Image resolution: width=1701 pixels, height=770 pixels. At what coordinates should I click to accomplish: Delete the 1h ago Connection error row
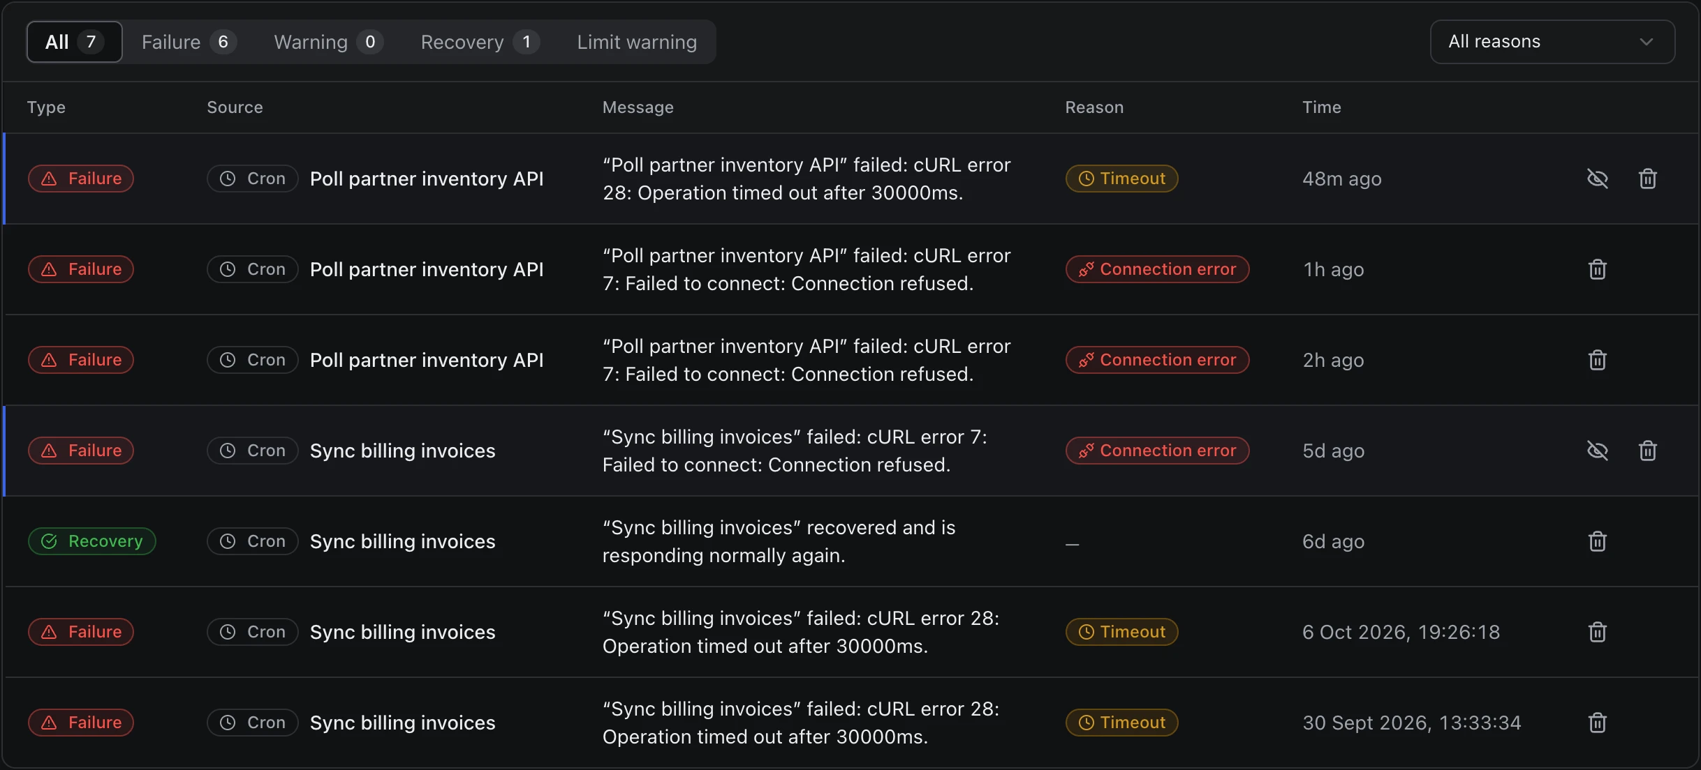pos(1597,269)
